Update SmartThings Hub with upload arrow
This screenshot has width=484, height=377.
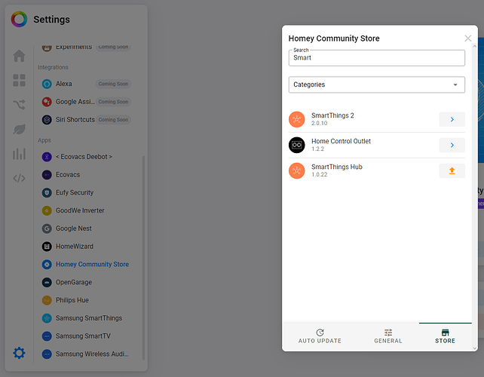pos(452,170)
